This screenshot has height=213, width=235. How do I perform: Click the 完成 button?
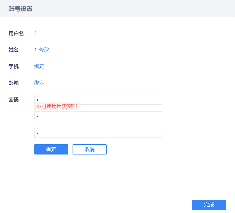click(209, 205)
